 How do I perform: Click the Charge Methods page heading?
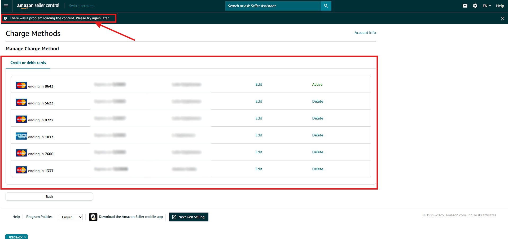(x=33, y=34)
